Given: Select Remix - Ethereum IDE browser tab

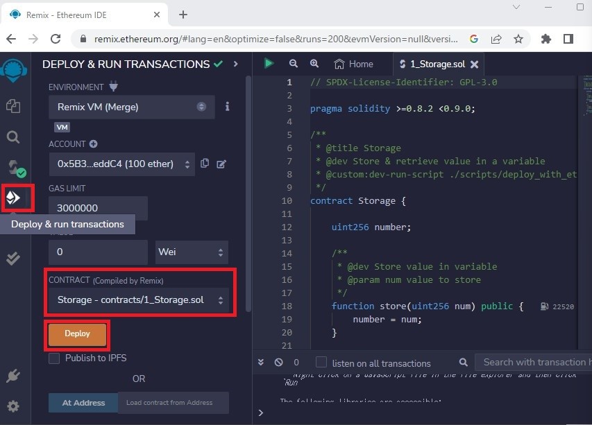Looking at the screenshot, I should point(85,15).
